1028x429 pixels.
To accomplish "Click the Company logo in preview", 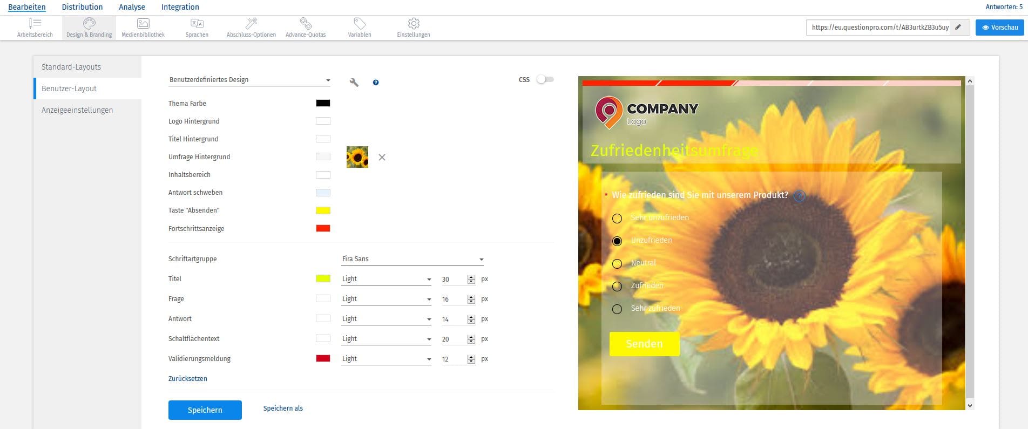I will pos(647,113).
